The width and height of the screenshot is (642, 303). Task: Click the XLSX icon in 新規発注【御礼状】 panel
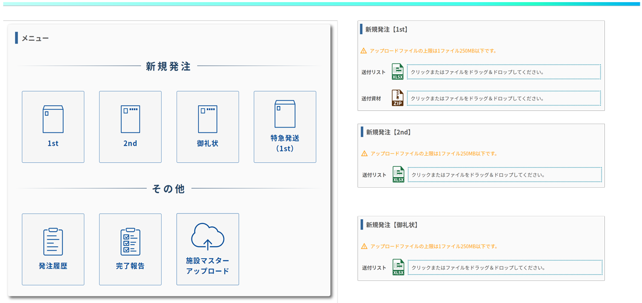coord(398,267)
